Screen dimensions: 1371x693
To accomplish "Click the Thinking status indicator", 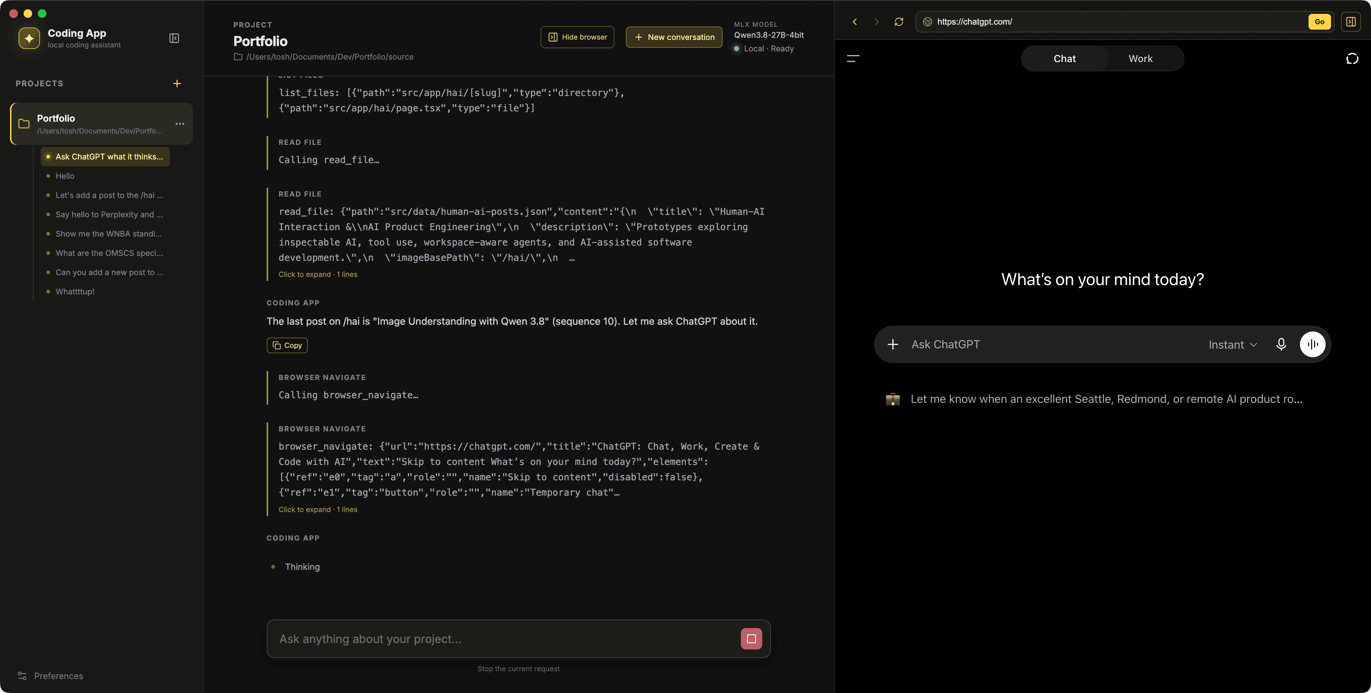I will tap(295, 567).
